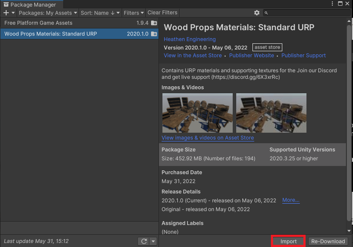Maximize the Package Manager window
The width and height of the screenshot is (353, 247).
pos(340,4)
